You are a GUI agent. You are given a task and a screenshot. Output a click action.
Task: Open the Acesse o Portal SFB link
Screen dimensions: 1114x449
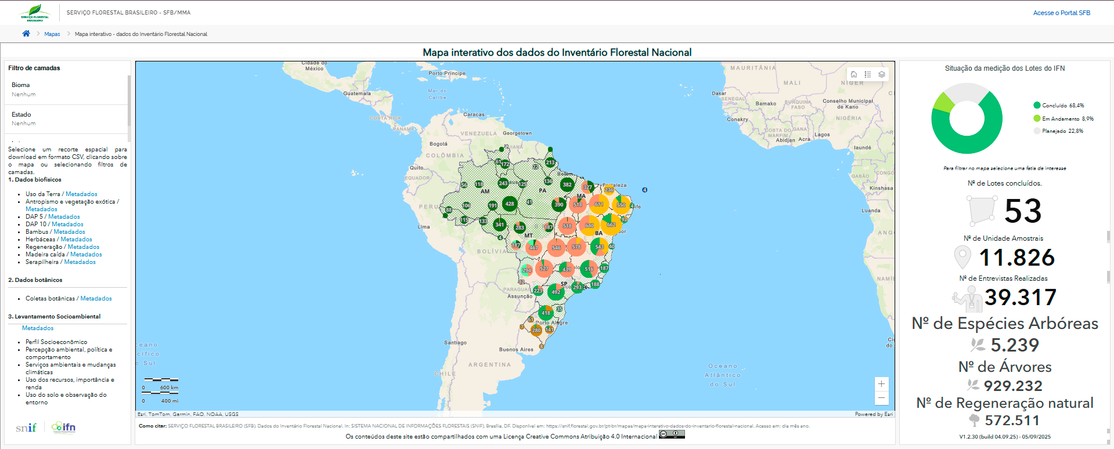[1061, 13]
